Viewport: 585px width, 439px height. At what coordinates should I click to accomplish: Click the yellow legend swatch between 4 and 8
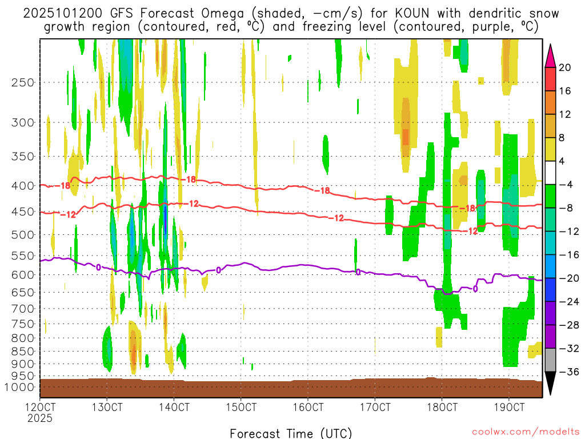point(550,149)
